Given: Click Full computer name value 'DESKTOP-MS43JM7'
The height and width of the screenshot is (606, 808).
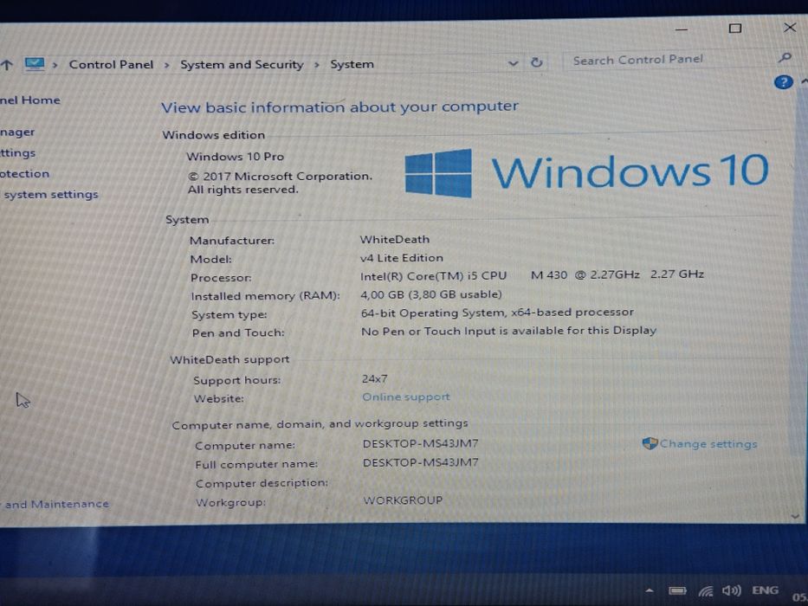Looking at the screenshot, I should click(x=421, y=463).
